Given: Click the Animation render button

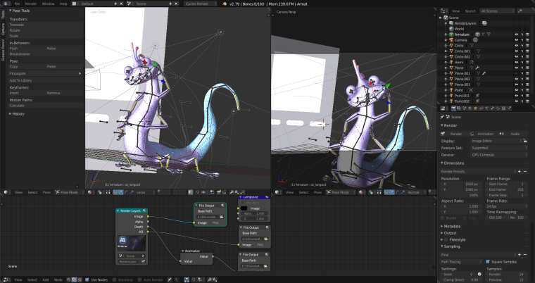Looking at the screenshot, I should pyautogui.click(x=487, y=133).
